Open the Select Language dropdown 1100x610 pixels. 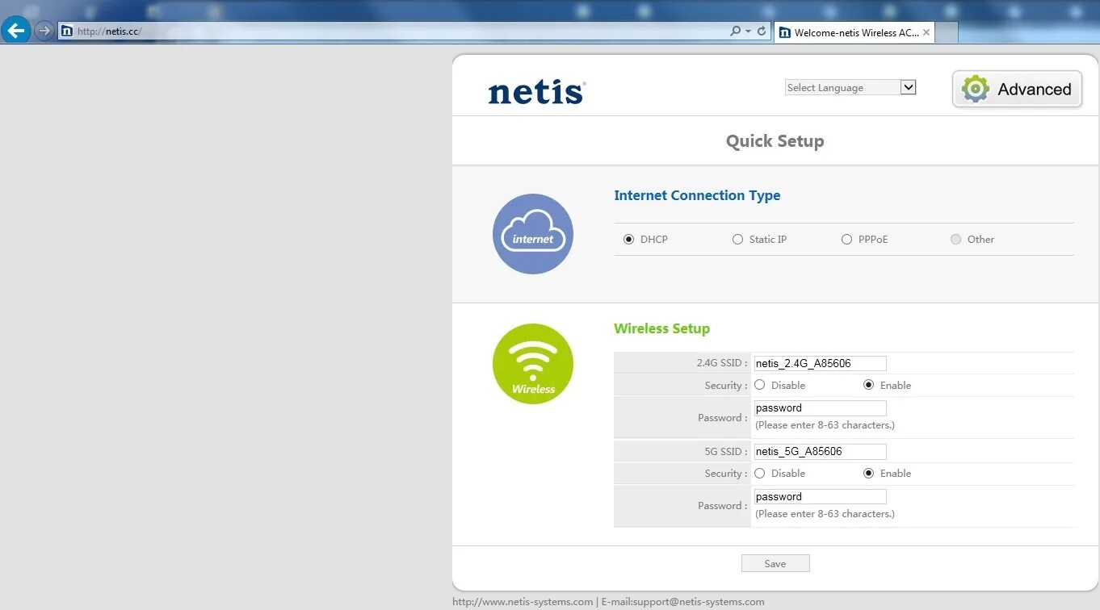click(x=850, y=87)
